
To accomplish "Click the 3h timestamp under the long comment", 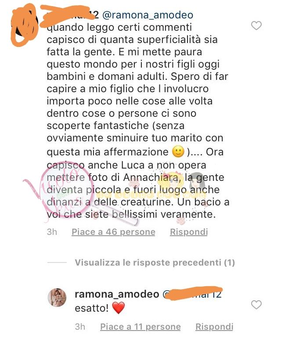I will click(x=52, y=232).
